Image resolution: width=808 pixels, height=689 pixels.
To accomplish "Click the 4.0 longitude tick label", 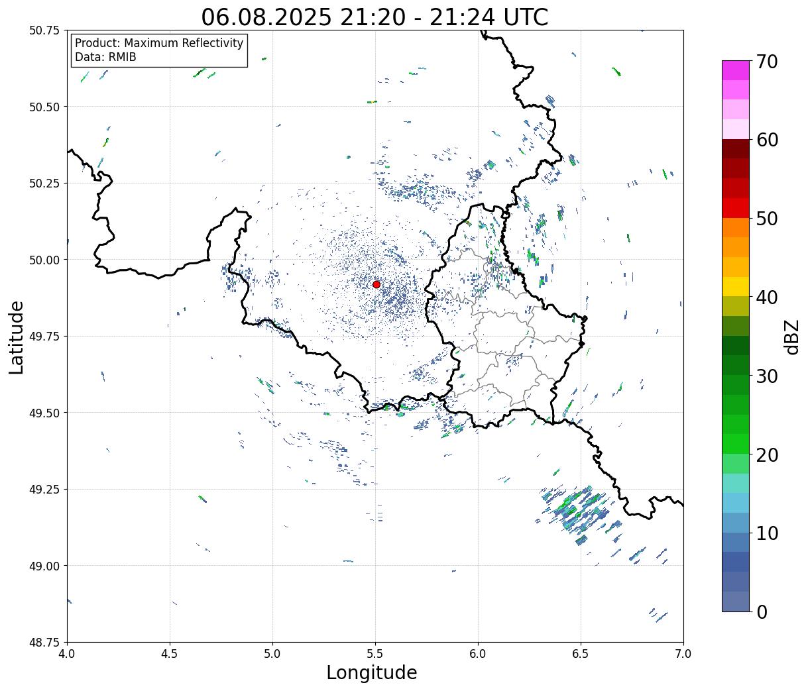I will point(67,654).
